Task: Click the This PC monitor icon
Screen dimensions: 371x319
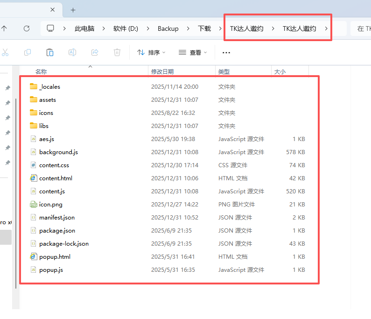Action: (50, 28)
